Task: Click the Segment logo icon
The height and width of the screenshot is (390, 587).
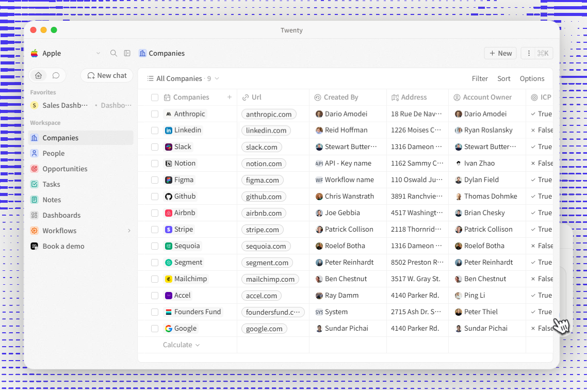Action: [169, 263]
